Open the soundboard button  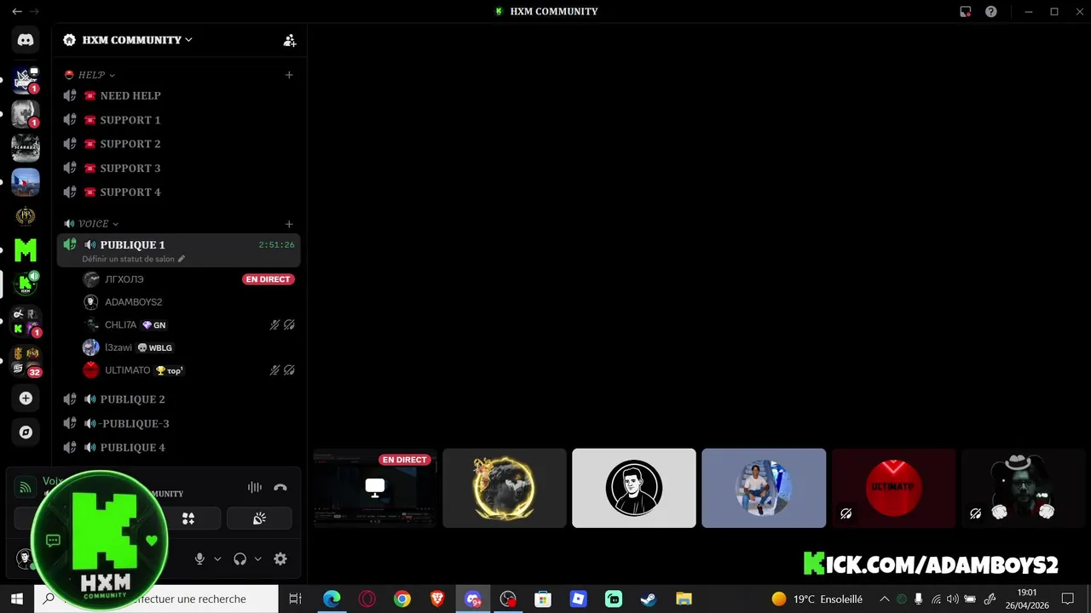click(x=259, y=518)
